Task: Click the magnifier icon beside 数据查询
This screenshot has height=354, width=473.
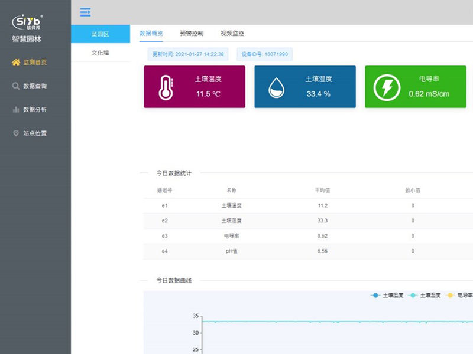Action: point(16,86)
